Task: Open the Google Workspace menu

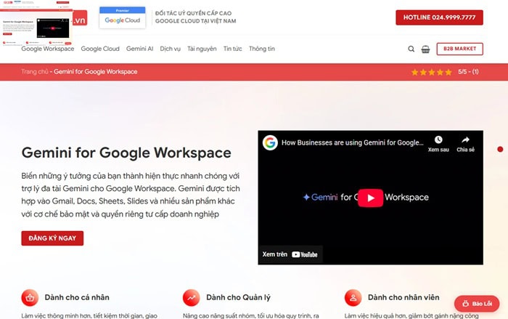Action: (47, 49)
